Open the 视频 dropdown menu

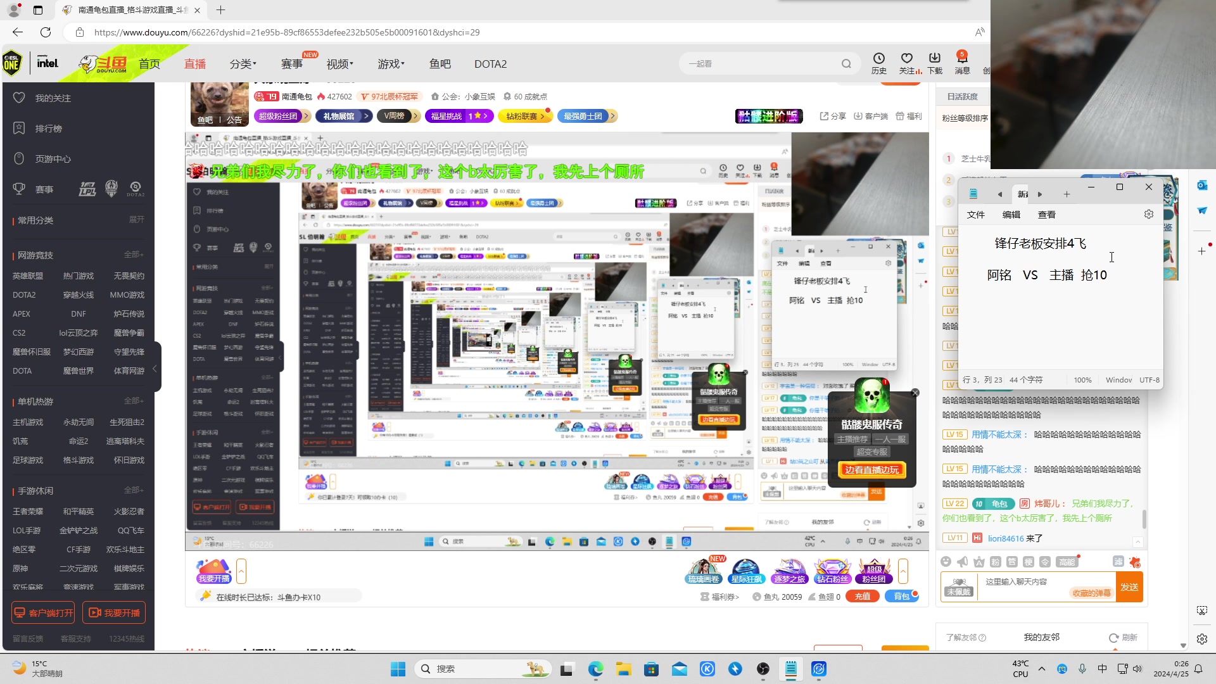340,63
